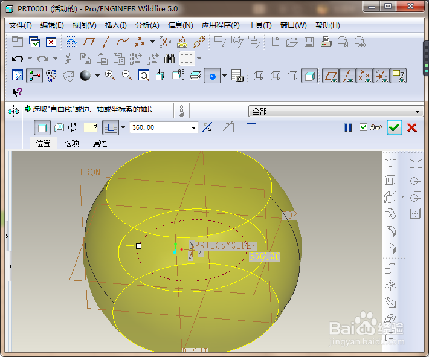The height and width of the screenshot is (357, 429).
Task: Click the thicken sketch icon
Action: (251, 127)
